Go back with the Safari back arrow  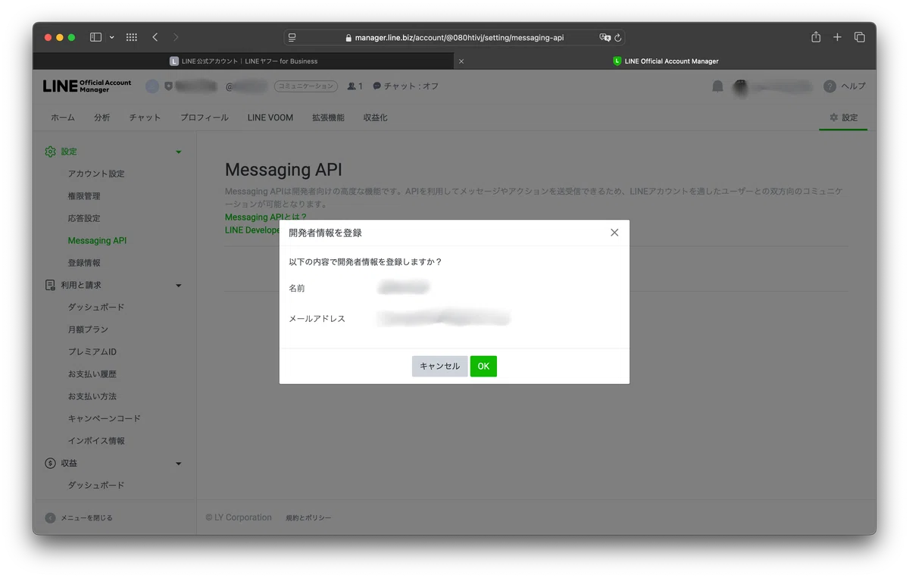[x=155, y=37]
